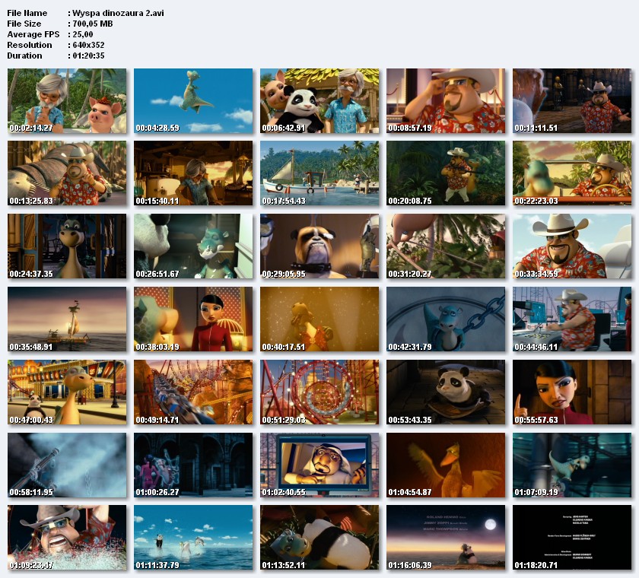Open the bulldog frame at 00:29:05.95
The width and height of the screenshot is (639, 578).
coord(319,246)
